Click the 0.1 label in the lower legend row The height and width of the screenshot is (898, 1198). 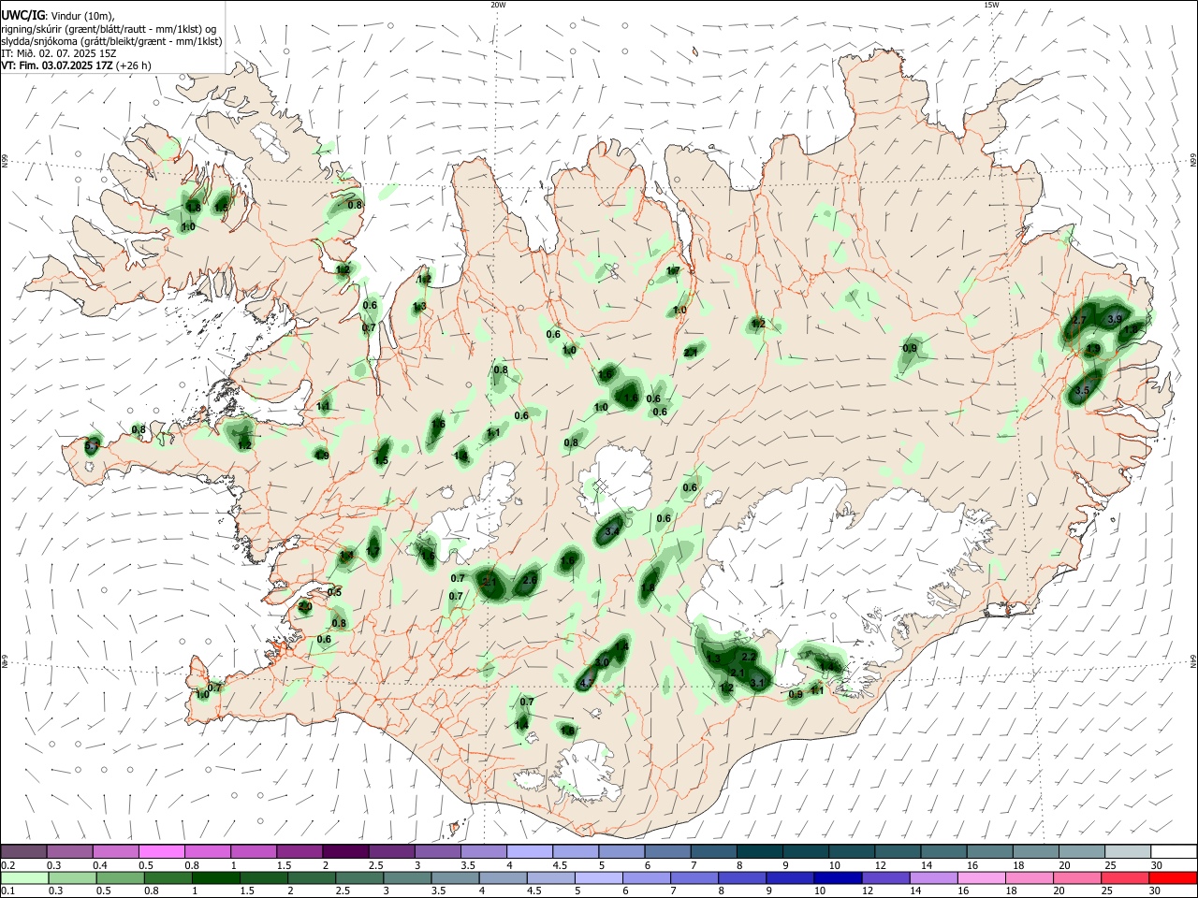(8, 891)
